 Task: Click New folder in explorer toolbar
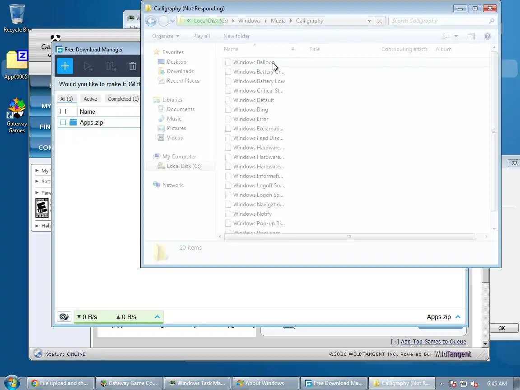[237, 36]
